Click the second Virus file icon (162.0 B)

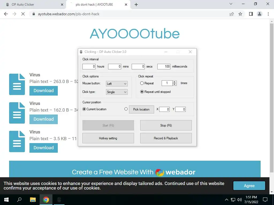click(17, 113)
